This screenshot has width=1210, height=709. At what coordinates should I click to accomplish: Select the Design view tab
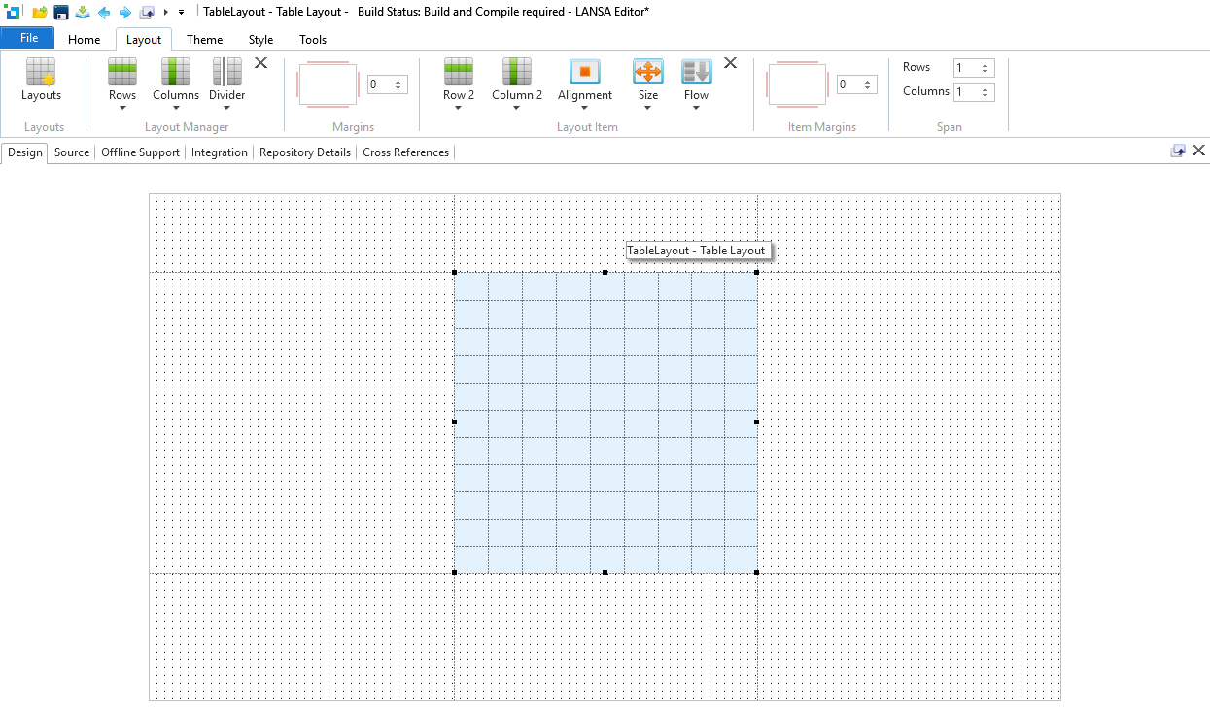(x=25, y=152)
